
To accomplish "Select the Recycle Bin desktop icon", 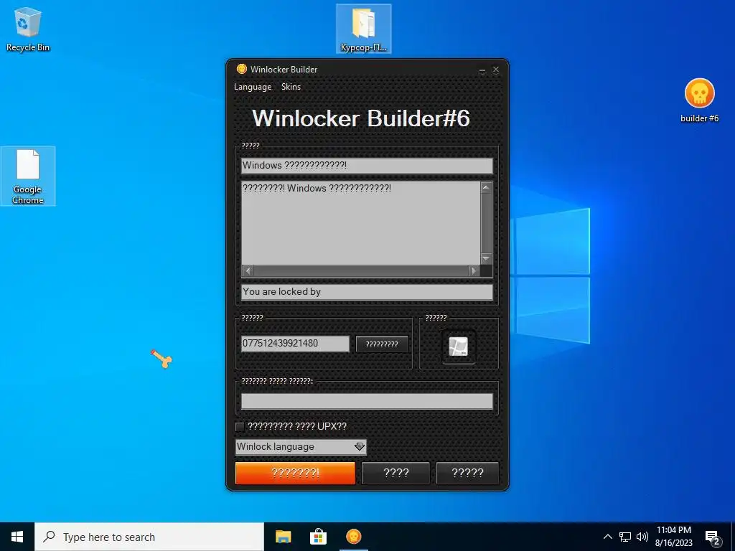I will (28, 29).
